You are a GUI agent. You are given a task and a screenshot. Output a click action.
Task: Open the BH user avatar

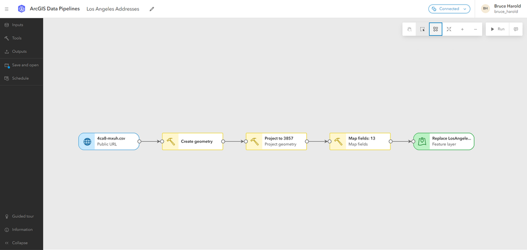(x=485, y=9)
